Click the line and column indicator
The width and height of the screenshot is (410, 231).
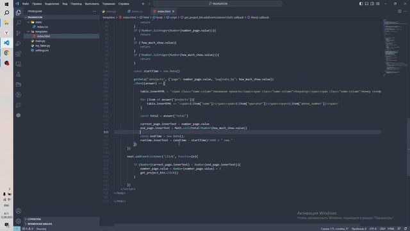pyautogui.click(x=334, y=228)
